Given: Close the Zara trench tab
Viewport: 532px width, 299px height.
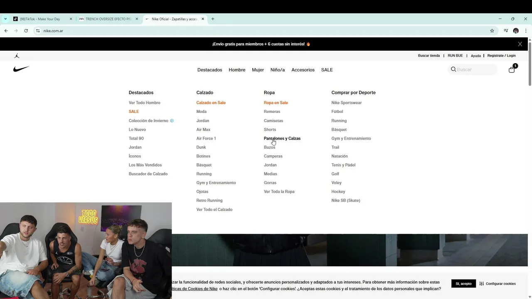Looking at the screenshot, I should (137, 19).
